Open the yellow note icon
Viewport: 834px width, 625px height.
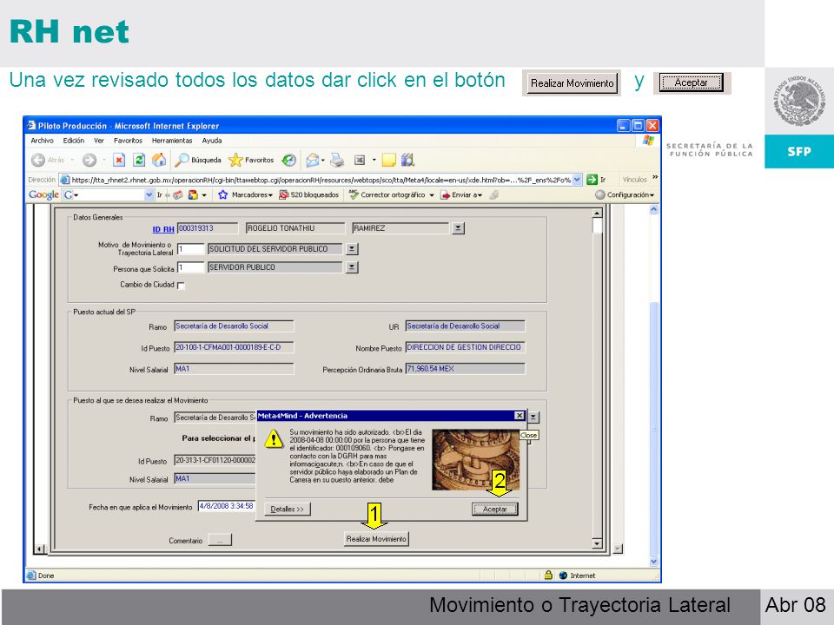(x=389, y=160)
